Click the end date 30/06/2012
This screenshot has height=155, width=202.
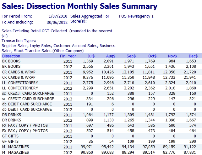(x=57, y=22)
